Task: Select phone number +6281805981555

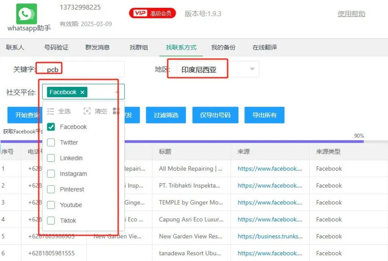Action: click(x=51, y=253)
